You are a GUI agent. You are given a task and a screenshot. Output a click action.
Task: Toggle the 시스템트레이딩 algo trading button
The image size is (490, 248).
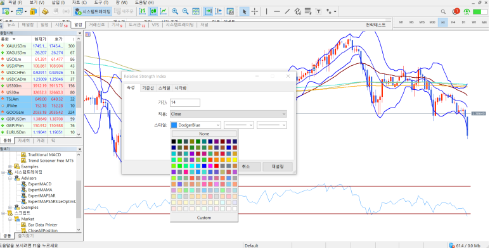coord(93,11)
